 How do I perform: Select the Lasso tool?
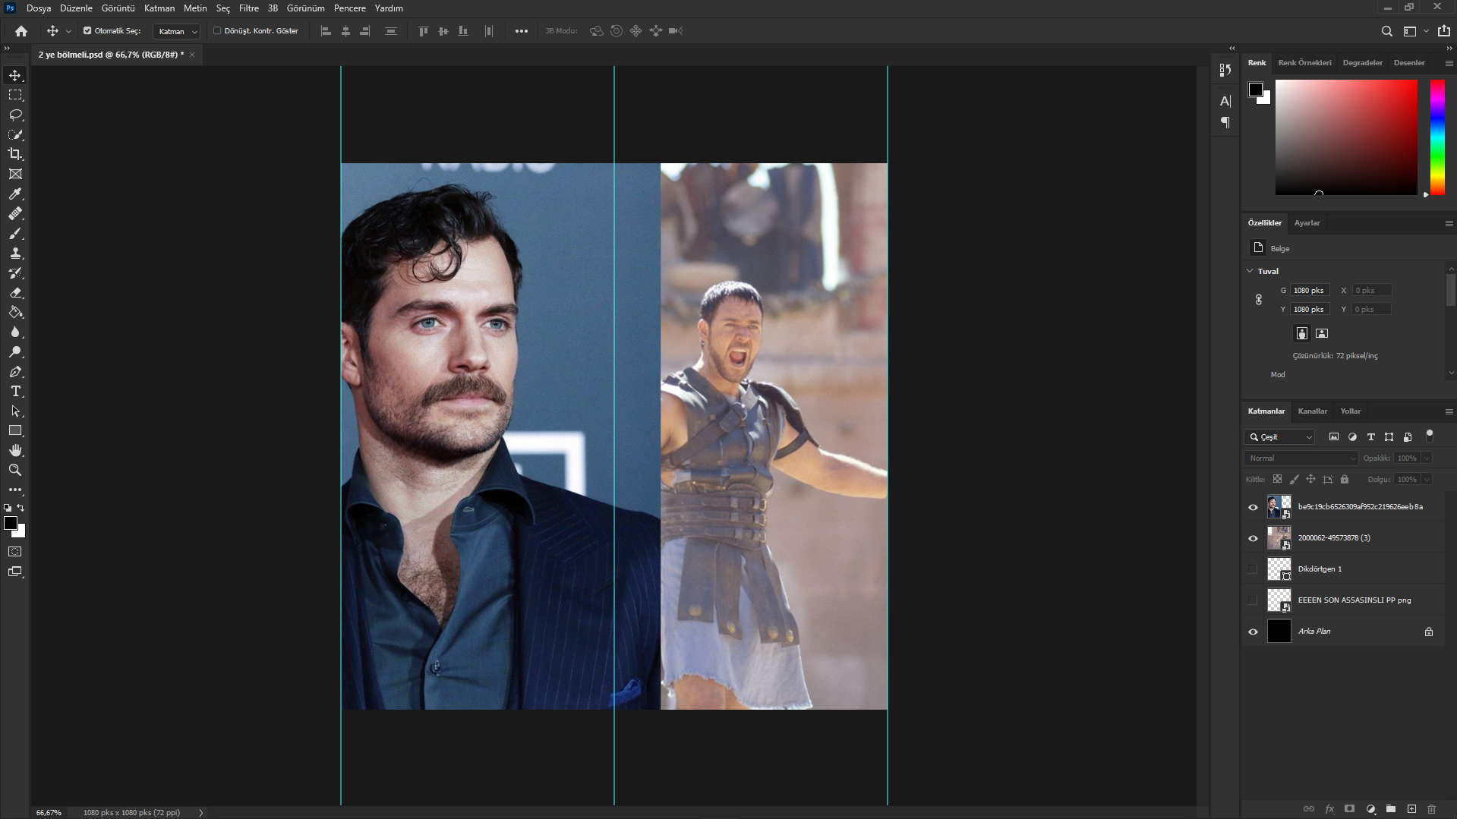click(x=15, y=115)
